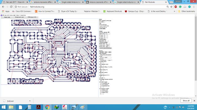The image size is (197, 110).
Task: Open the Internet Download Manager taskbar icon
Action: tap(56, 107)
